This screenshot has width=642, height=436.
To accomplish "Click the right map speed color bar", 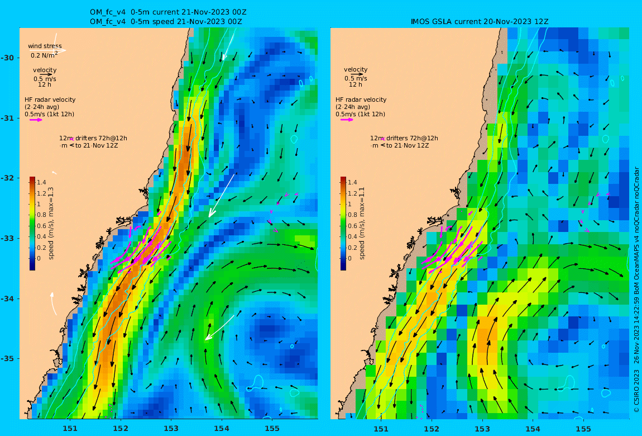I will point(343,224).
